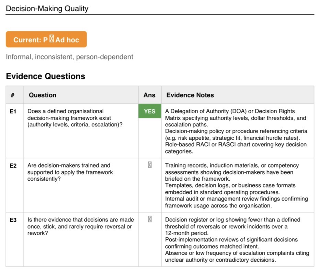Viewport: 319px width, 273px height.
Task: Click the placeholder glyph in Current badge
Action: pos(52,39)
